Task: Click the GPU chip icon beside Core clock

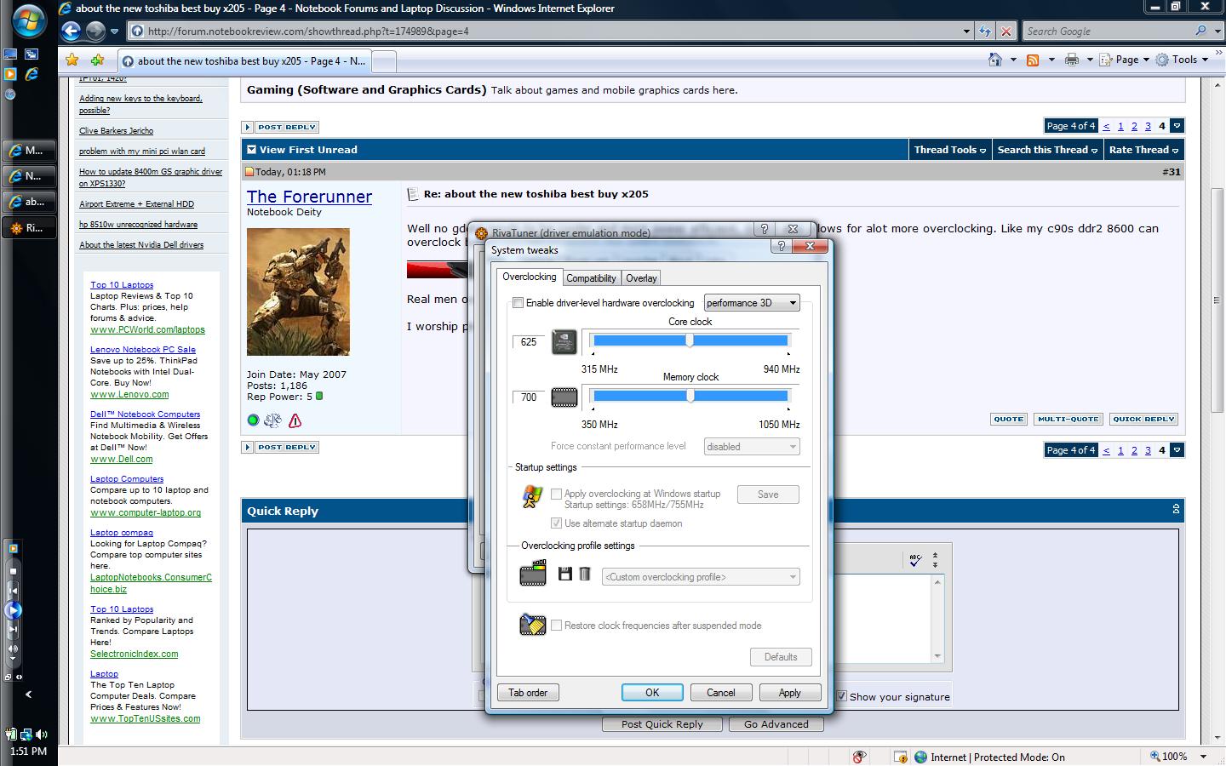Action: click(564, 342)
